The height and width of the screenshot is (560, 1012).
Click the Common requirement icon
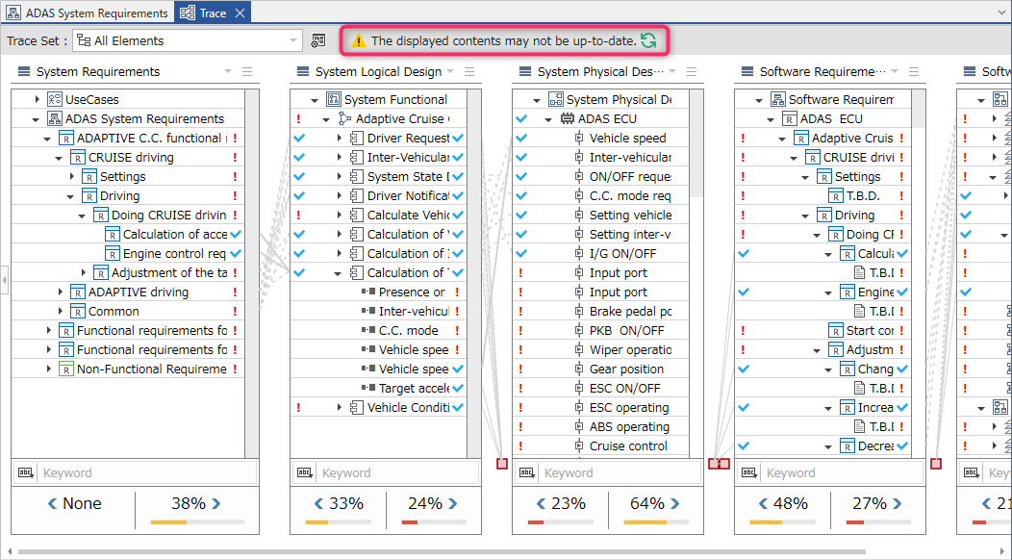78,312
